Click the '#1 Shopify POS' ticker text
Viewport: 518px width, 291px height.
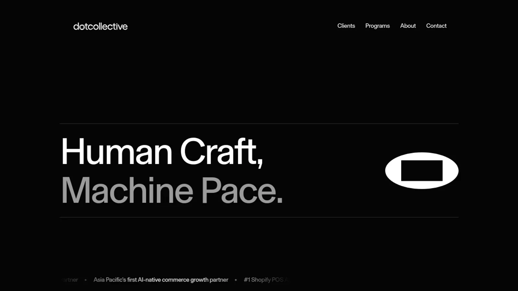[x=264, y=280]
